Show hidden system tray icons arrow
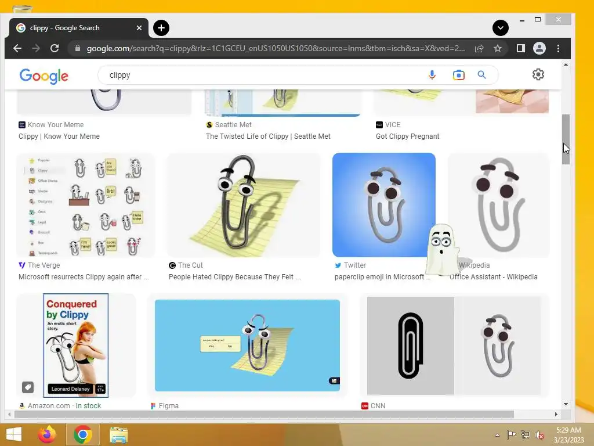This screenshot has width=594, height=446. 497,435
